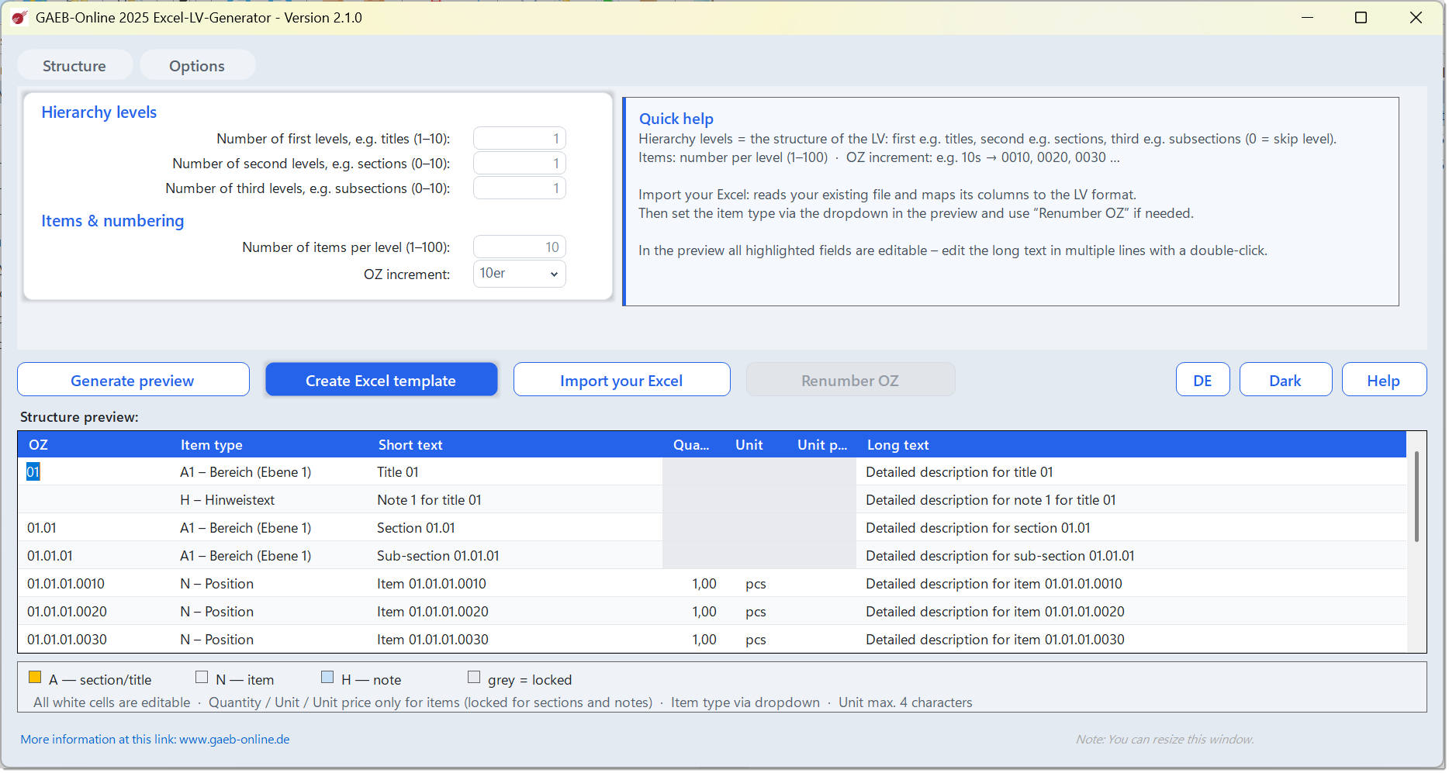The image size is (1449, 773).
Task: Open the Help button
Action: point(1384,380)
